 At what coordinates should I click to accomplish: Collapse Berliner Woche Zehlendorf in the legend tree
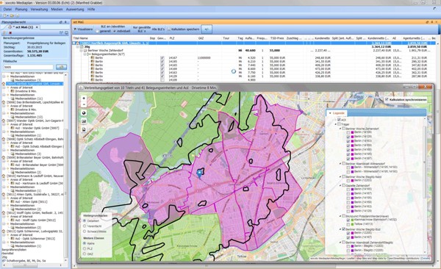(x=340, y=129)
